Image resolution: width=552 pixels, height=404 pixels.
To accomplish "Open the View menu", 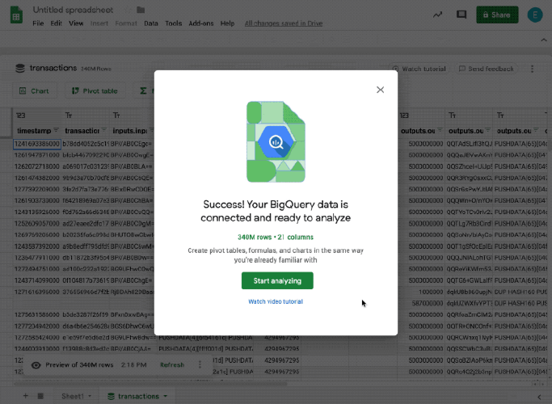I will click(76, 23).
